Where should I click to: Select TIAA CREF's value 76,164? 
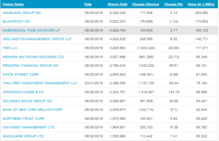click(x=201, y=83)
